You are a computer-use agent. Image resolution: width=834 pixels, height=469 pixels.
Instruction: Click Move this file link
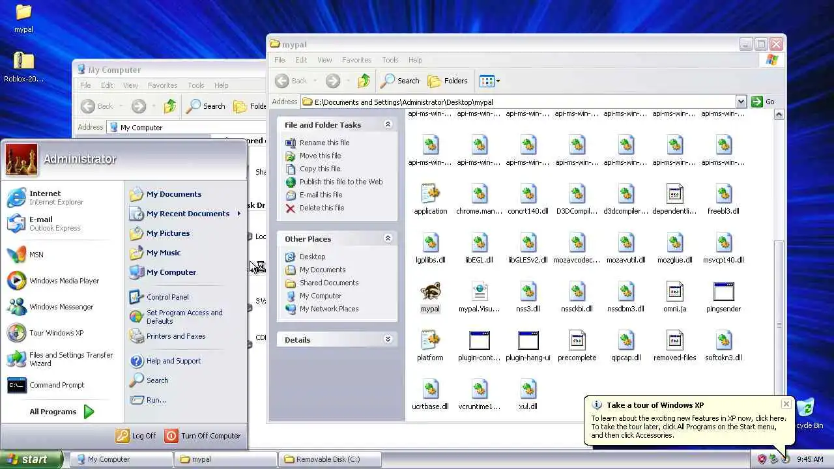pyautogui.click(x=320, y=156)
